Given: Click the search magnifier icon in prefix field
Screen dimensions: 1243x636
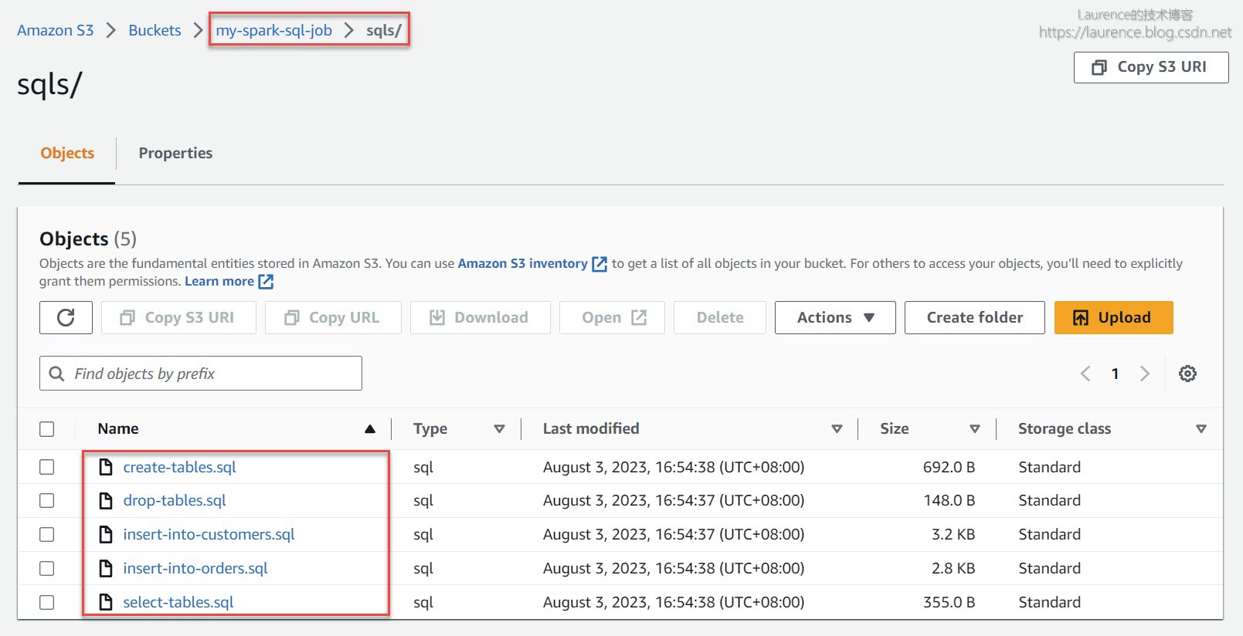Looking at the screenshot, I should (56, 374).
